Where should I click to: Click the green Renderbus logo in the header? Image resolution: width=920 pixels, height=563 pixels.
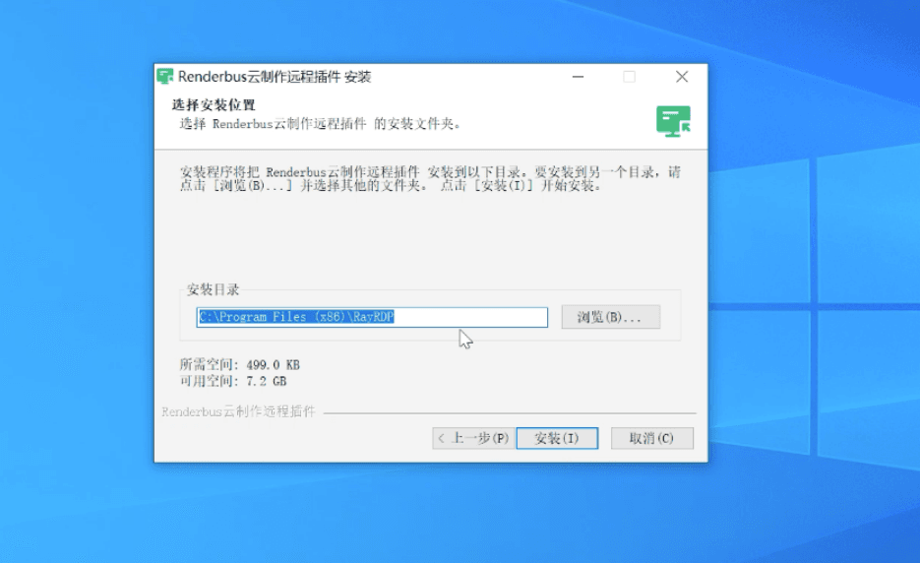click(x=673, y=120)
